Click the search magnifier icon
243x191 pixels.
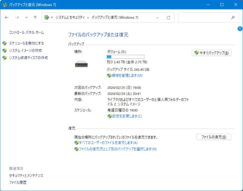click(233, 17)
